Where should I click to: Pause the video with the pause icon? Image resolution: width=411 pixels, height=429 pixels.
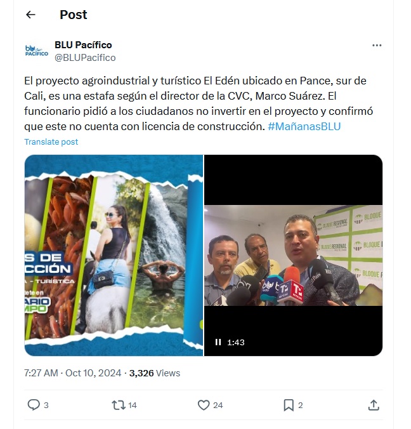click(x=218, y=342)
